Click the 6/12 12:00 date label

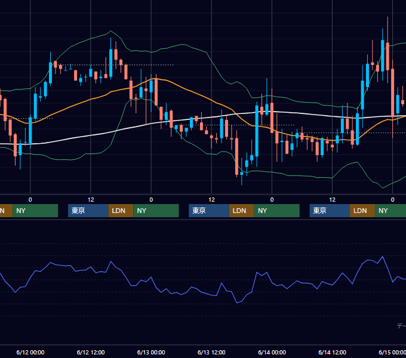pos(91,352)
